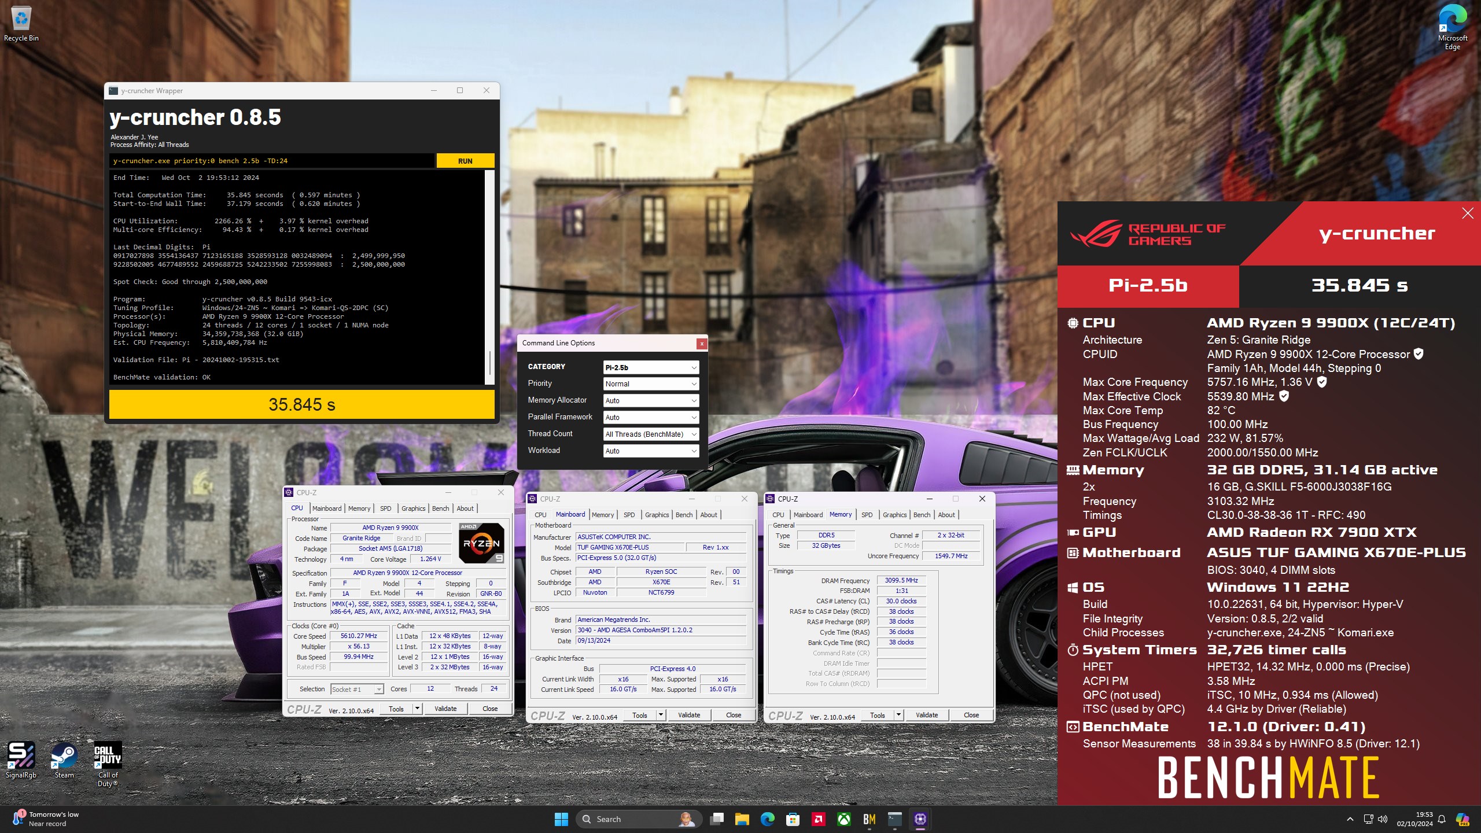Switch to Memory tab in CPU-Z CPU window
This screenshot has height=833, width=1481.
click(359, 508)
